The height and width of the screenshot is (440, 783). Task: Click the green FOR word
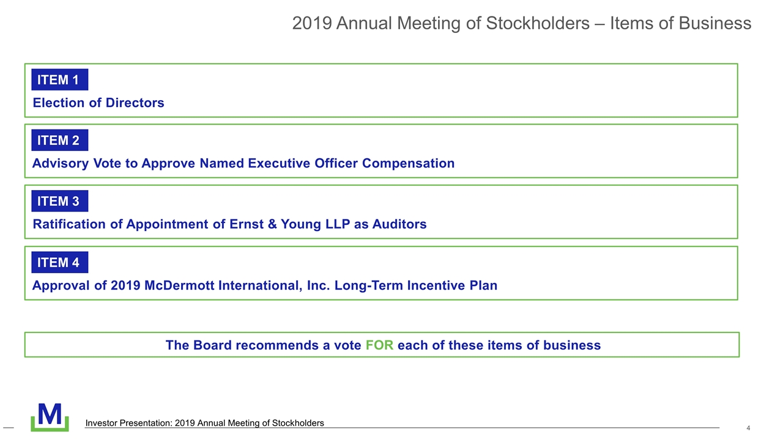[x=379, y=345]
